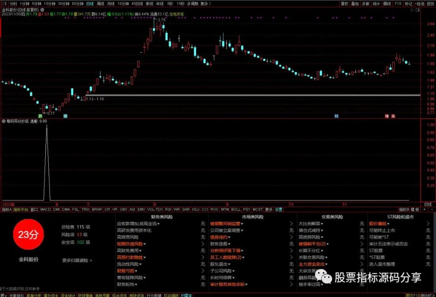
Task: Expand 财报亏损 risk item
Action: click(x=127, y=271)
